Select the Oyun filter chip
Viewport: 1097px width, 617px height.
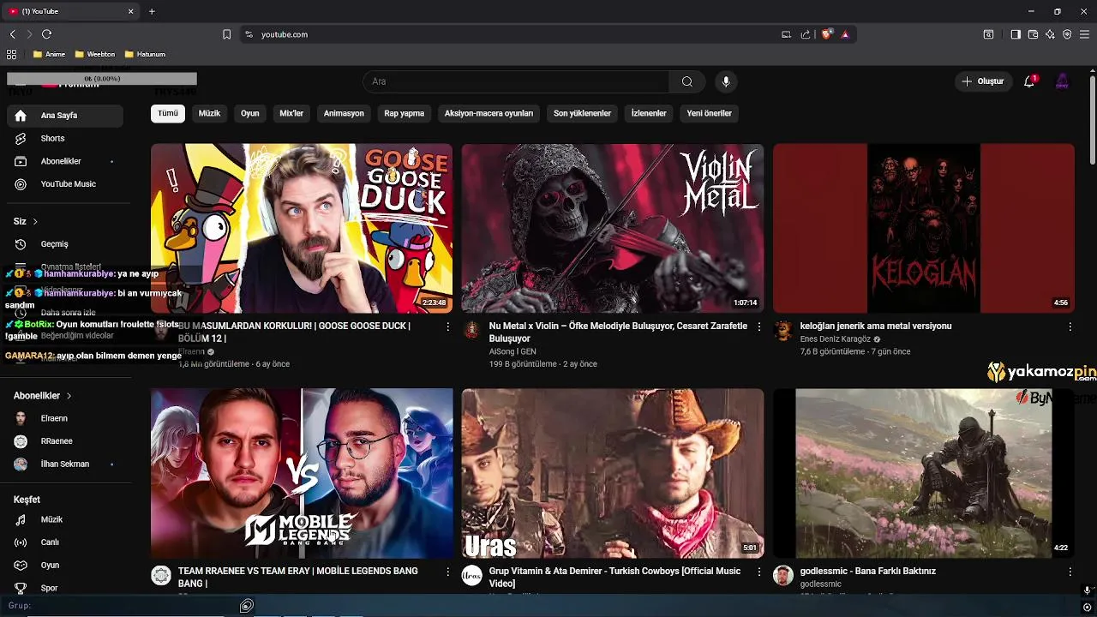tap(250, 113)
